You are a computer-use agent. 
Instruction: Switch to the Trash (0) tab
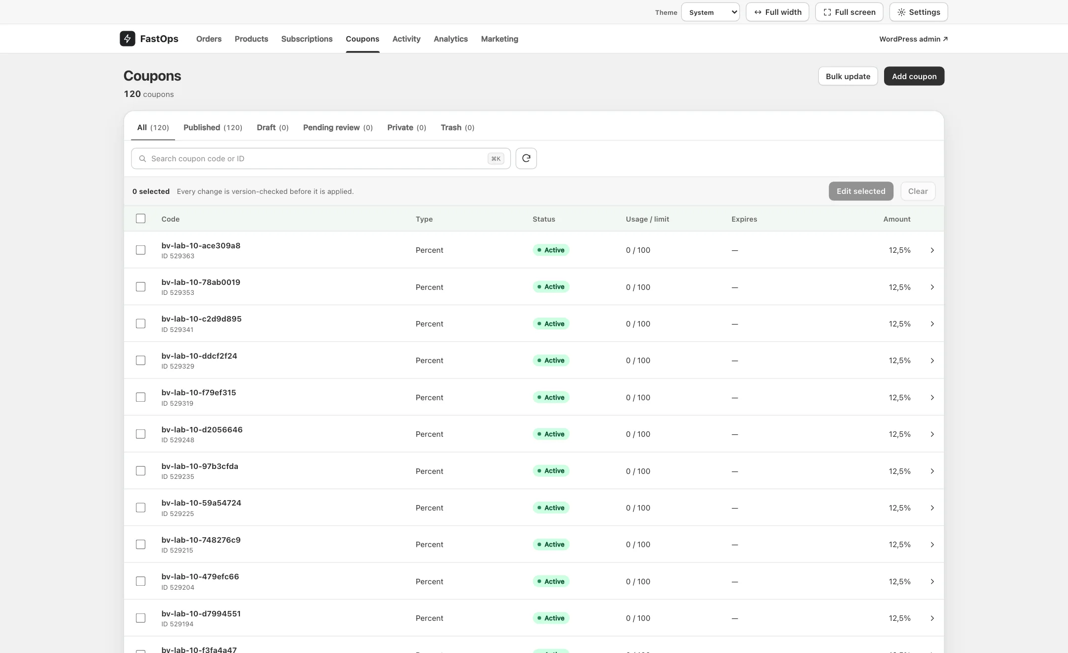pos(457,128)
